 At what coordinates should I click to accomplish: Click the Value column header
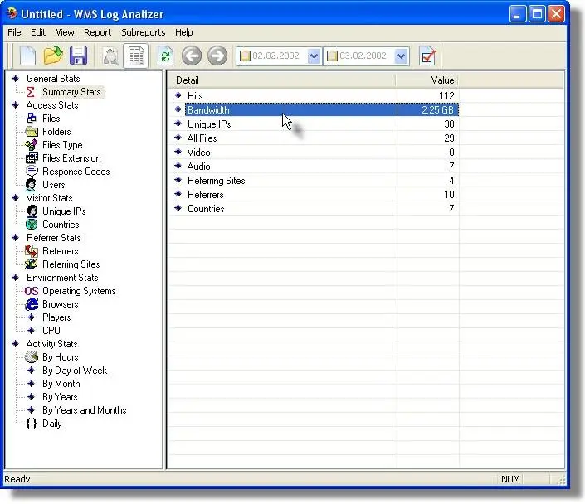(x=427, y=80)
